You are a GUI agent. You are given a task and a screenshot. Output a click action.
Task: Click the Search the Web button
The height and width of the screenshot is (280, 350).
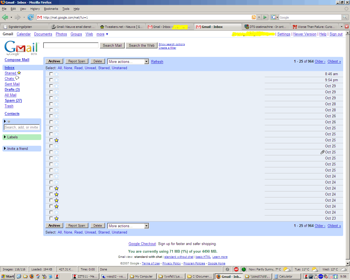click(x=142, y=45)
